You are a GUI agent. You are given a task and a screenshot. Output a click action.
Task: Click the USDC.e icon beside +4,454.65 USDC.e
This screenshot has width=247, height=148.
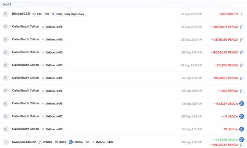tap(242, 140)
